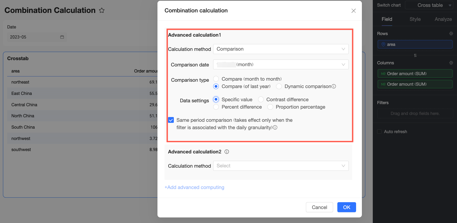The width and height of the screenshot is (457, 223).
Task: Click the South China row label
Action: [23, 127]
